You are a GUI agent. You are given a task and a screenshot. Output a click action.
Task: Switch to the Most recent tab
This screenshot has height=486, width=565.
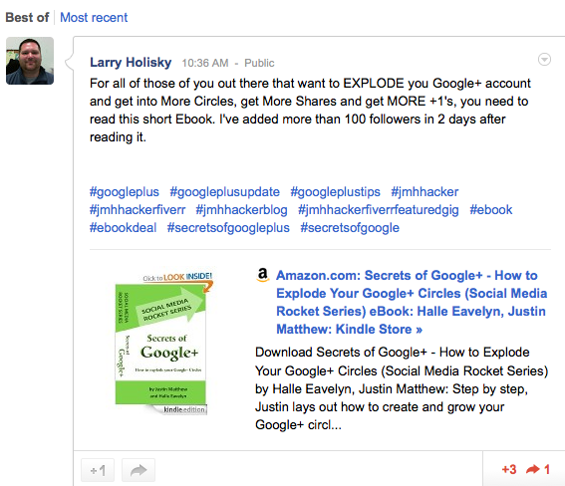tap(94, 17)
